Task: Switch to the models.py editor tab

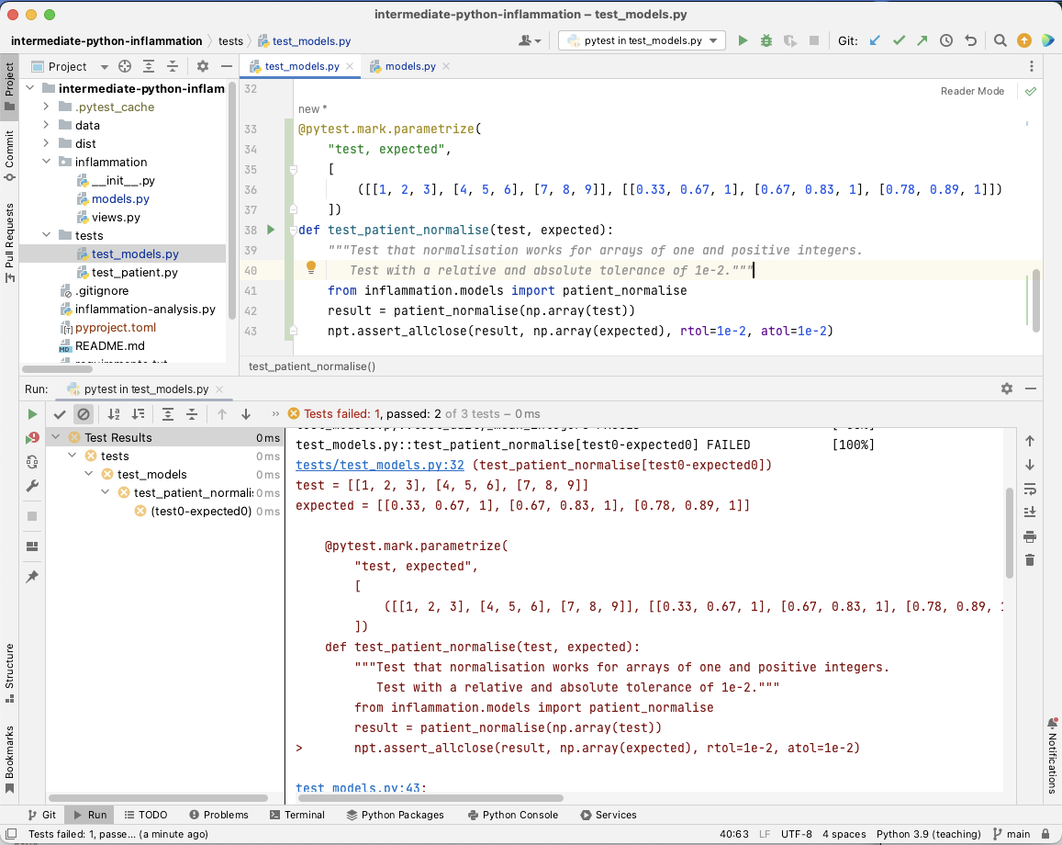Action: pyautogui.click(x=409, y=66)
